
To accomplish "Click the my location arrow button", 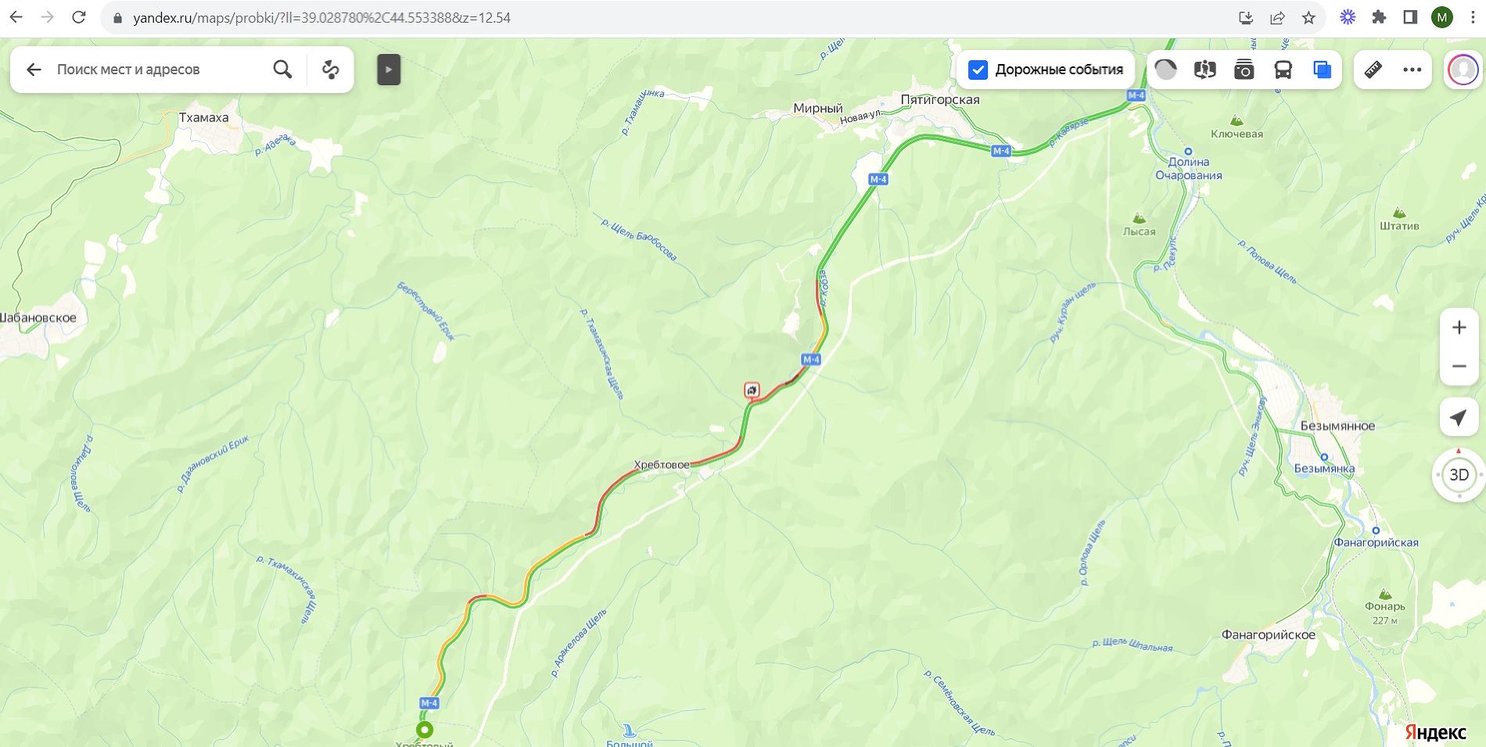I will [x=1459, y=418].
